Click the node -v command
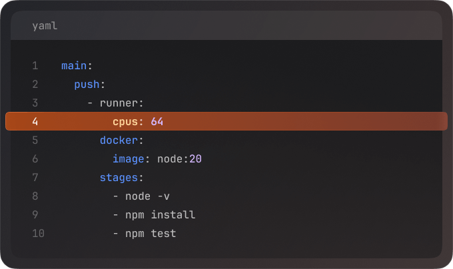 coord(151,196)
